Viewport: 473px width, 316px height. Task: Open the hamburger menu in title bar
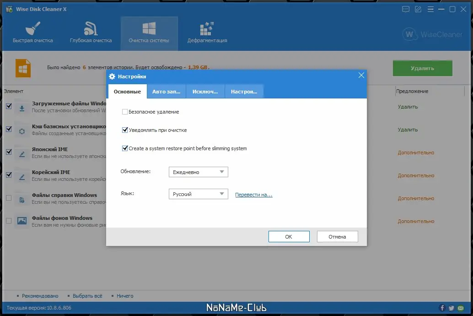[430, 9]
